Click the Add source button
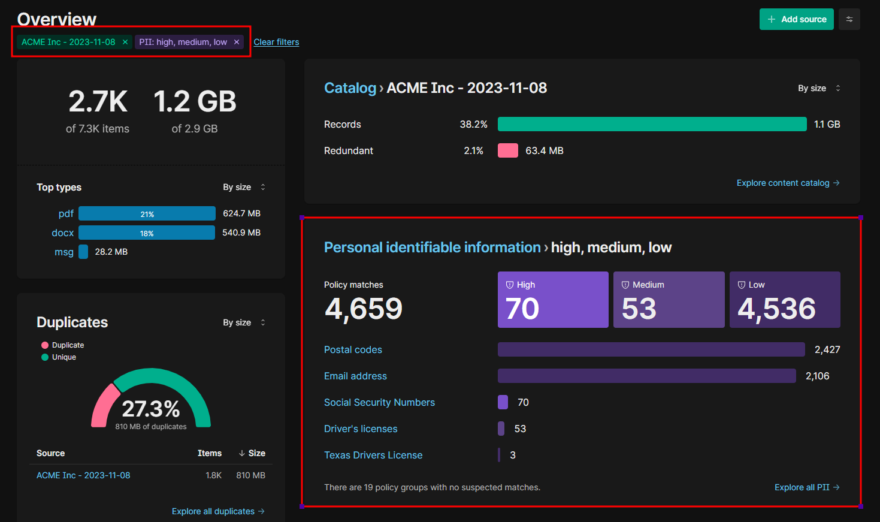Viewport: 880px width, 522px height. (796, 19)
